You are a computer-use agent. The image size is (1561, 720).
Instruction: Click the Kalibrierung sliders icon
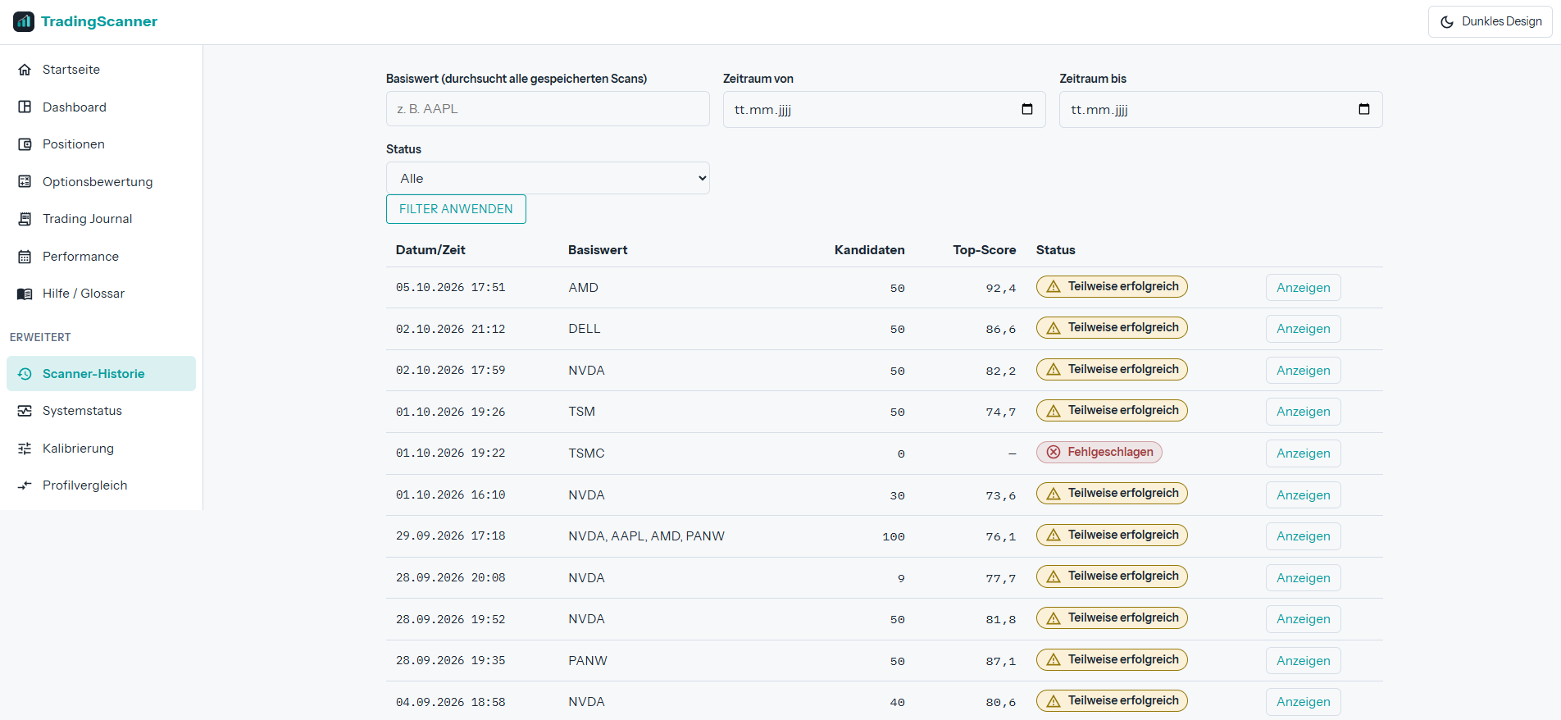[25, 449]
